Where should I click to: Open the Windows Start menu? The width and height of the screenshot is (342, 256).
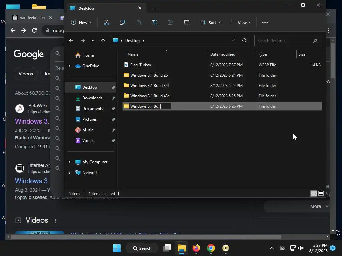pos(117,248)
